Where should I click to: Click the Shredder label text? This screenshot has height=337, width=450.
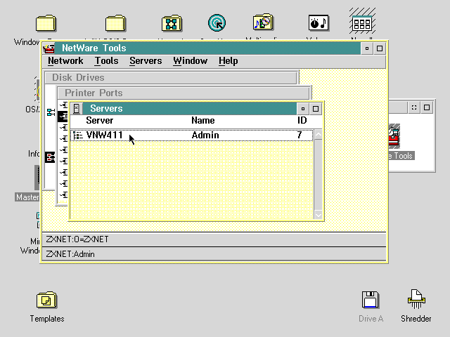tap(416, 319)
